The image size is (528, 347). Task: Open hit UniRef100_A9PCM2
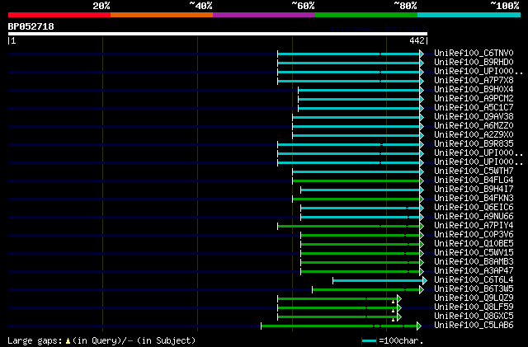[x=474, y=99]
